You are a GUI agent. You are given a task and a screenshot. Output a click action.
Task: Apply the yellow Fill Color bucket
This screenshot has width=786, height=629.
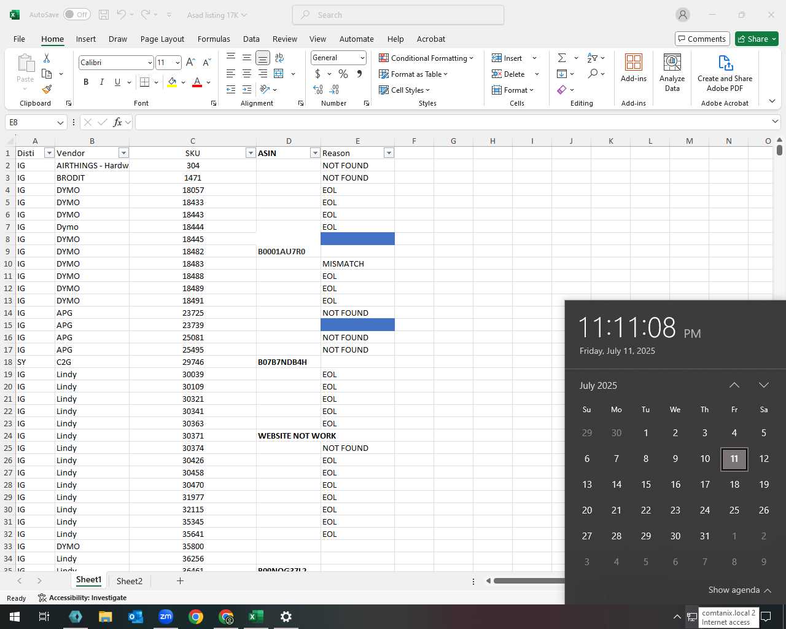click(x=172, y=82)
